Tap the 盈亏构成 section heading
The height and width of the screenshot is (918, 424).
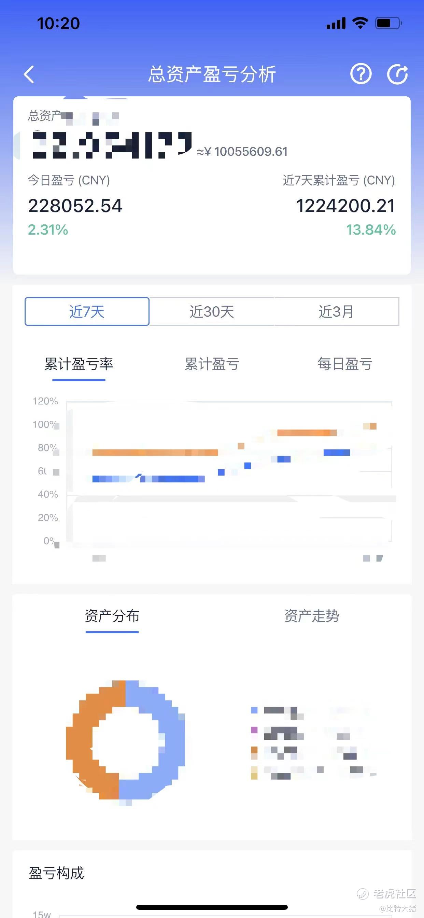coord(56,873)
